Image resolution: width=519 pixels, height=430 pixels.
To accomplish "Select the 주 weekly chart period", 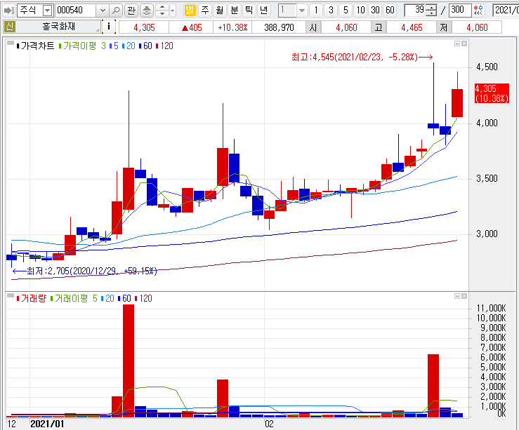I will click(205, 11).
